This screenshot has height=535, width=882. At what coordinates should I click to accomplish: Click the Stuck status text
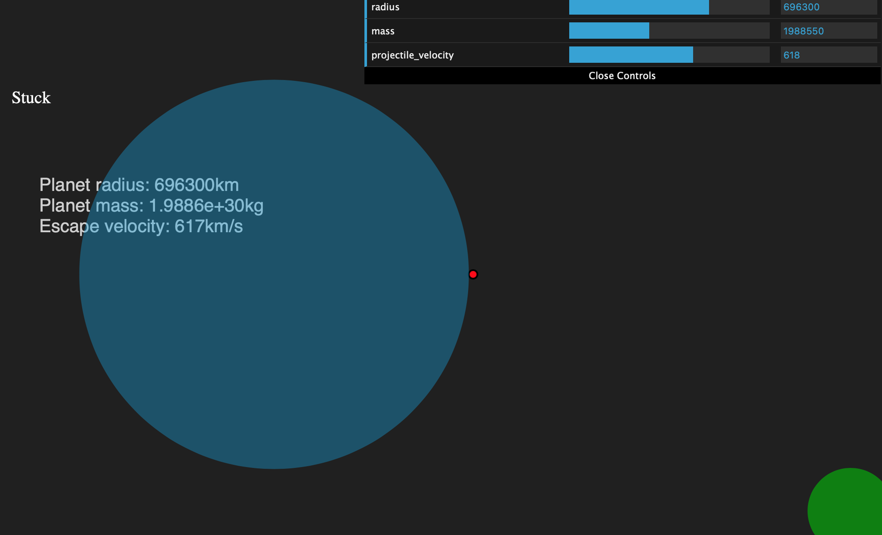coord(31,98)
